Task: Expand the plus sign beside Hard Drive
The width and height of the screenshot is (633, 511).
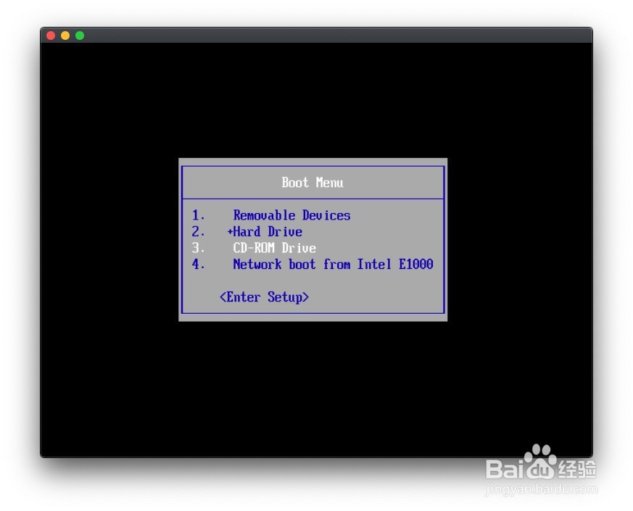Action: coord(230,232)
